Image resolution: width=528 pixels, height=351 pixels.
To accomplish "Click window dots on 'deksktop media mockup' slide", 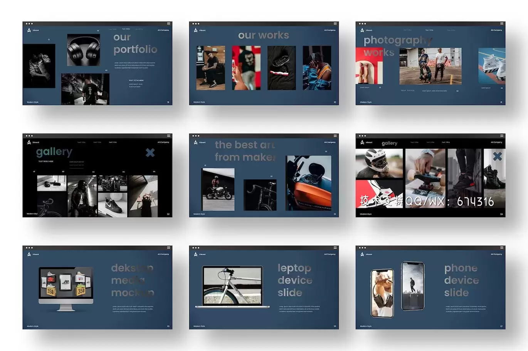I will point(29,248).
